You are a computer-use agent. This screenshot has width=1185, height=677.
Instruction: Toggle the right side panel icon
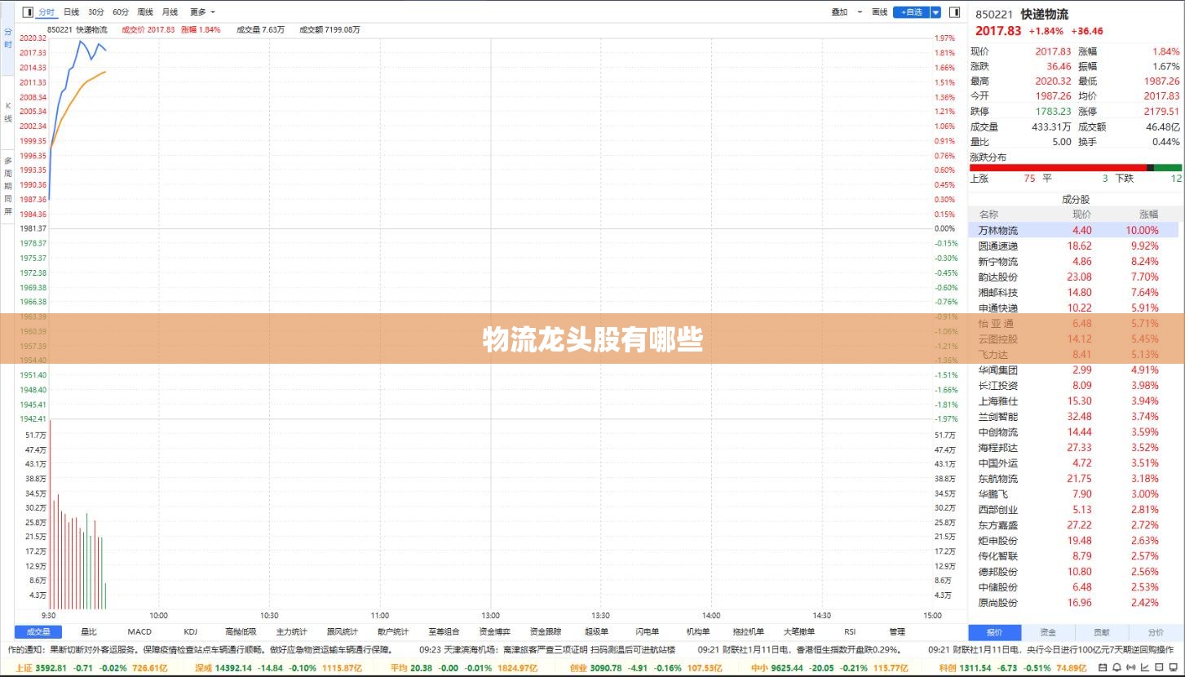coord(953,12)
